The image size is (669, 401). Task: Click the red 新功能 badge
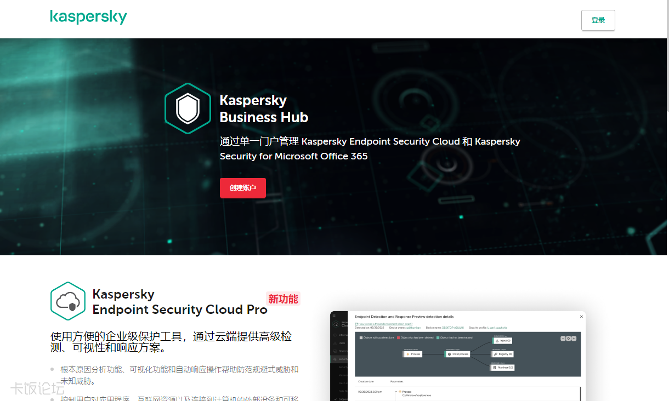(x=283, y=299)
